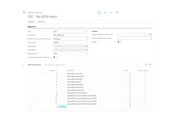Click the JSON Datei Import Karte breadcrumb
The height and width of the screenshot is (121, 181).
coord(35,13)
